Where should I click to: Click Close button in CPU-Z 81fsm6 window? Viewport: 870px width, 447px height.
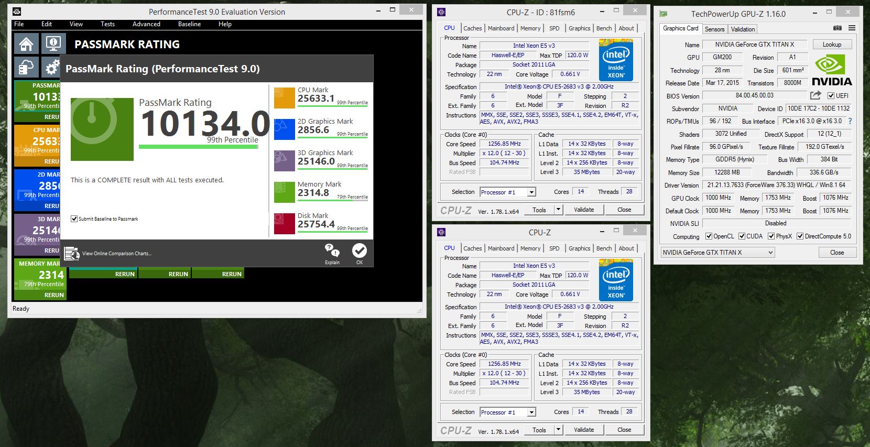pyautogui.click(x=624, y=210)
